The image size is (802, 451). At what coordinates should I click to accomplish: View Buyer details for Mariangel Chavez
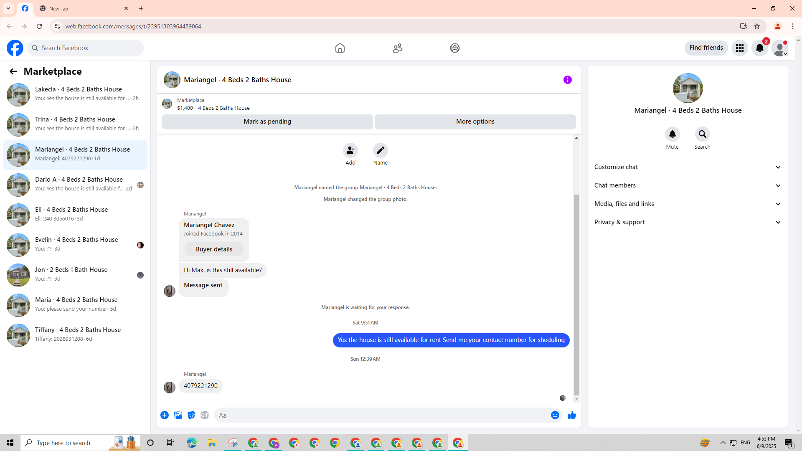(214, 249)
